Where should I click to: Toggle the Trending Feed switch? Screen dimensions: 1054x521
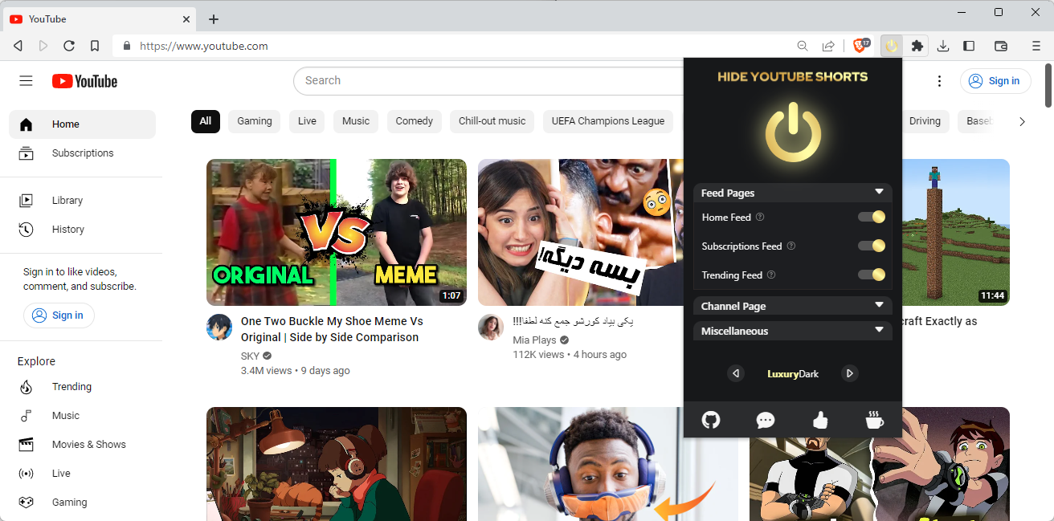872,275
